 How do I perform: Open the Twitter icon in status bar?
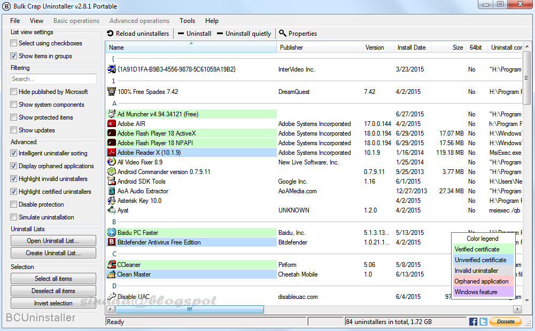(483, 321)
